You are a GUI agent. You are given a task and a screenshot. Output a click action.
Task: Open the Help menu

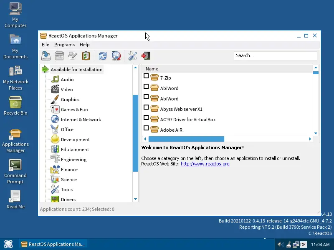pyautogui.click(x=85, y=45)
